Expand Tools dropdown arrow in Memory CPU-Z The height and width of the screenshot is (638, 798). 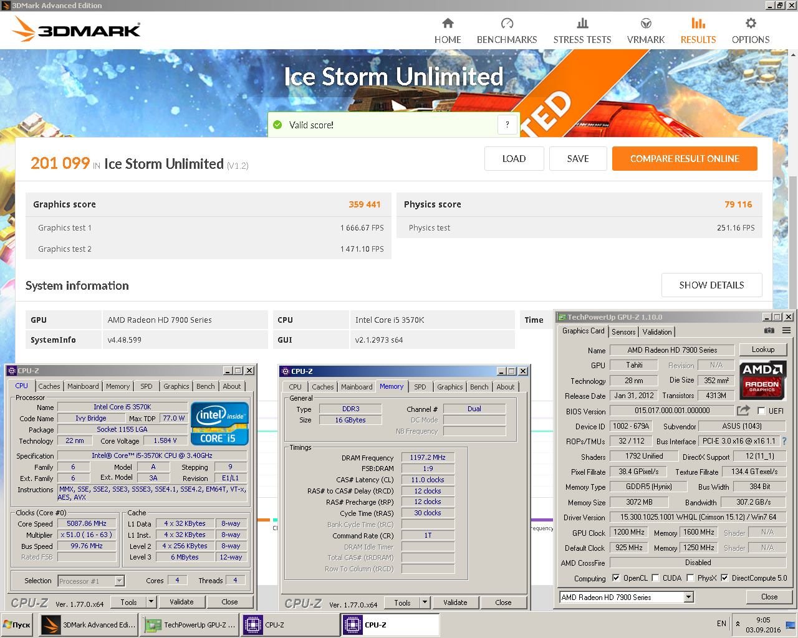pos(425,602)
